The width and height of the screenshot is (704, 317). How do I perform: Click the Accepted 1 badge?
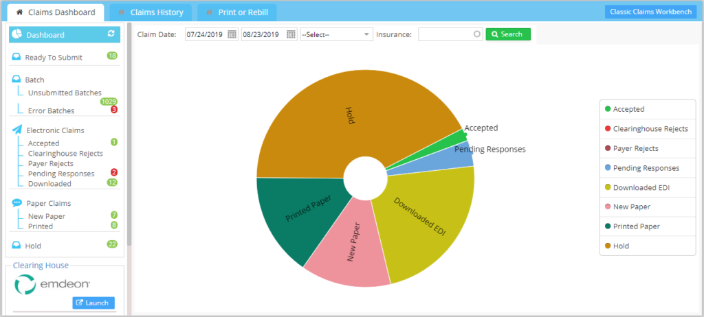tap(114, 142)
